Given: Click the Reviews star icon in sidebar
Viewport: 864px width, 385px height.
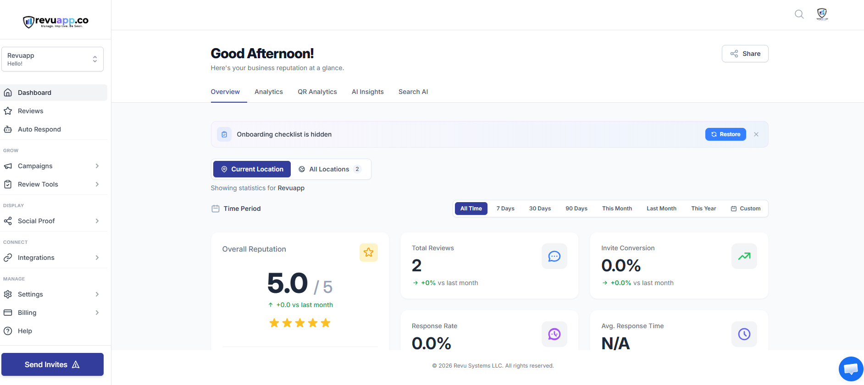Looking at the screenshot, I should tap(8, 111).
